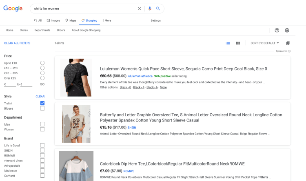Check the Blouse style checkbox
306x181 pixels.
pyautogui.click(x=42, y=108)
